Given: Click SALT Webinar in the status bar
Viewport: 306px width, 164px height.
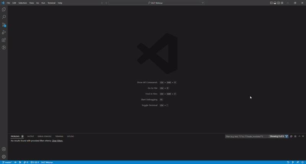Looking at the screenshot, I should click(47, 162).
